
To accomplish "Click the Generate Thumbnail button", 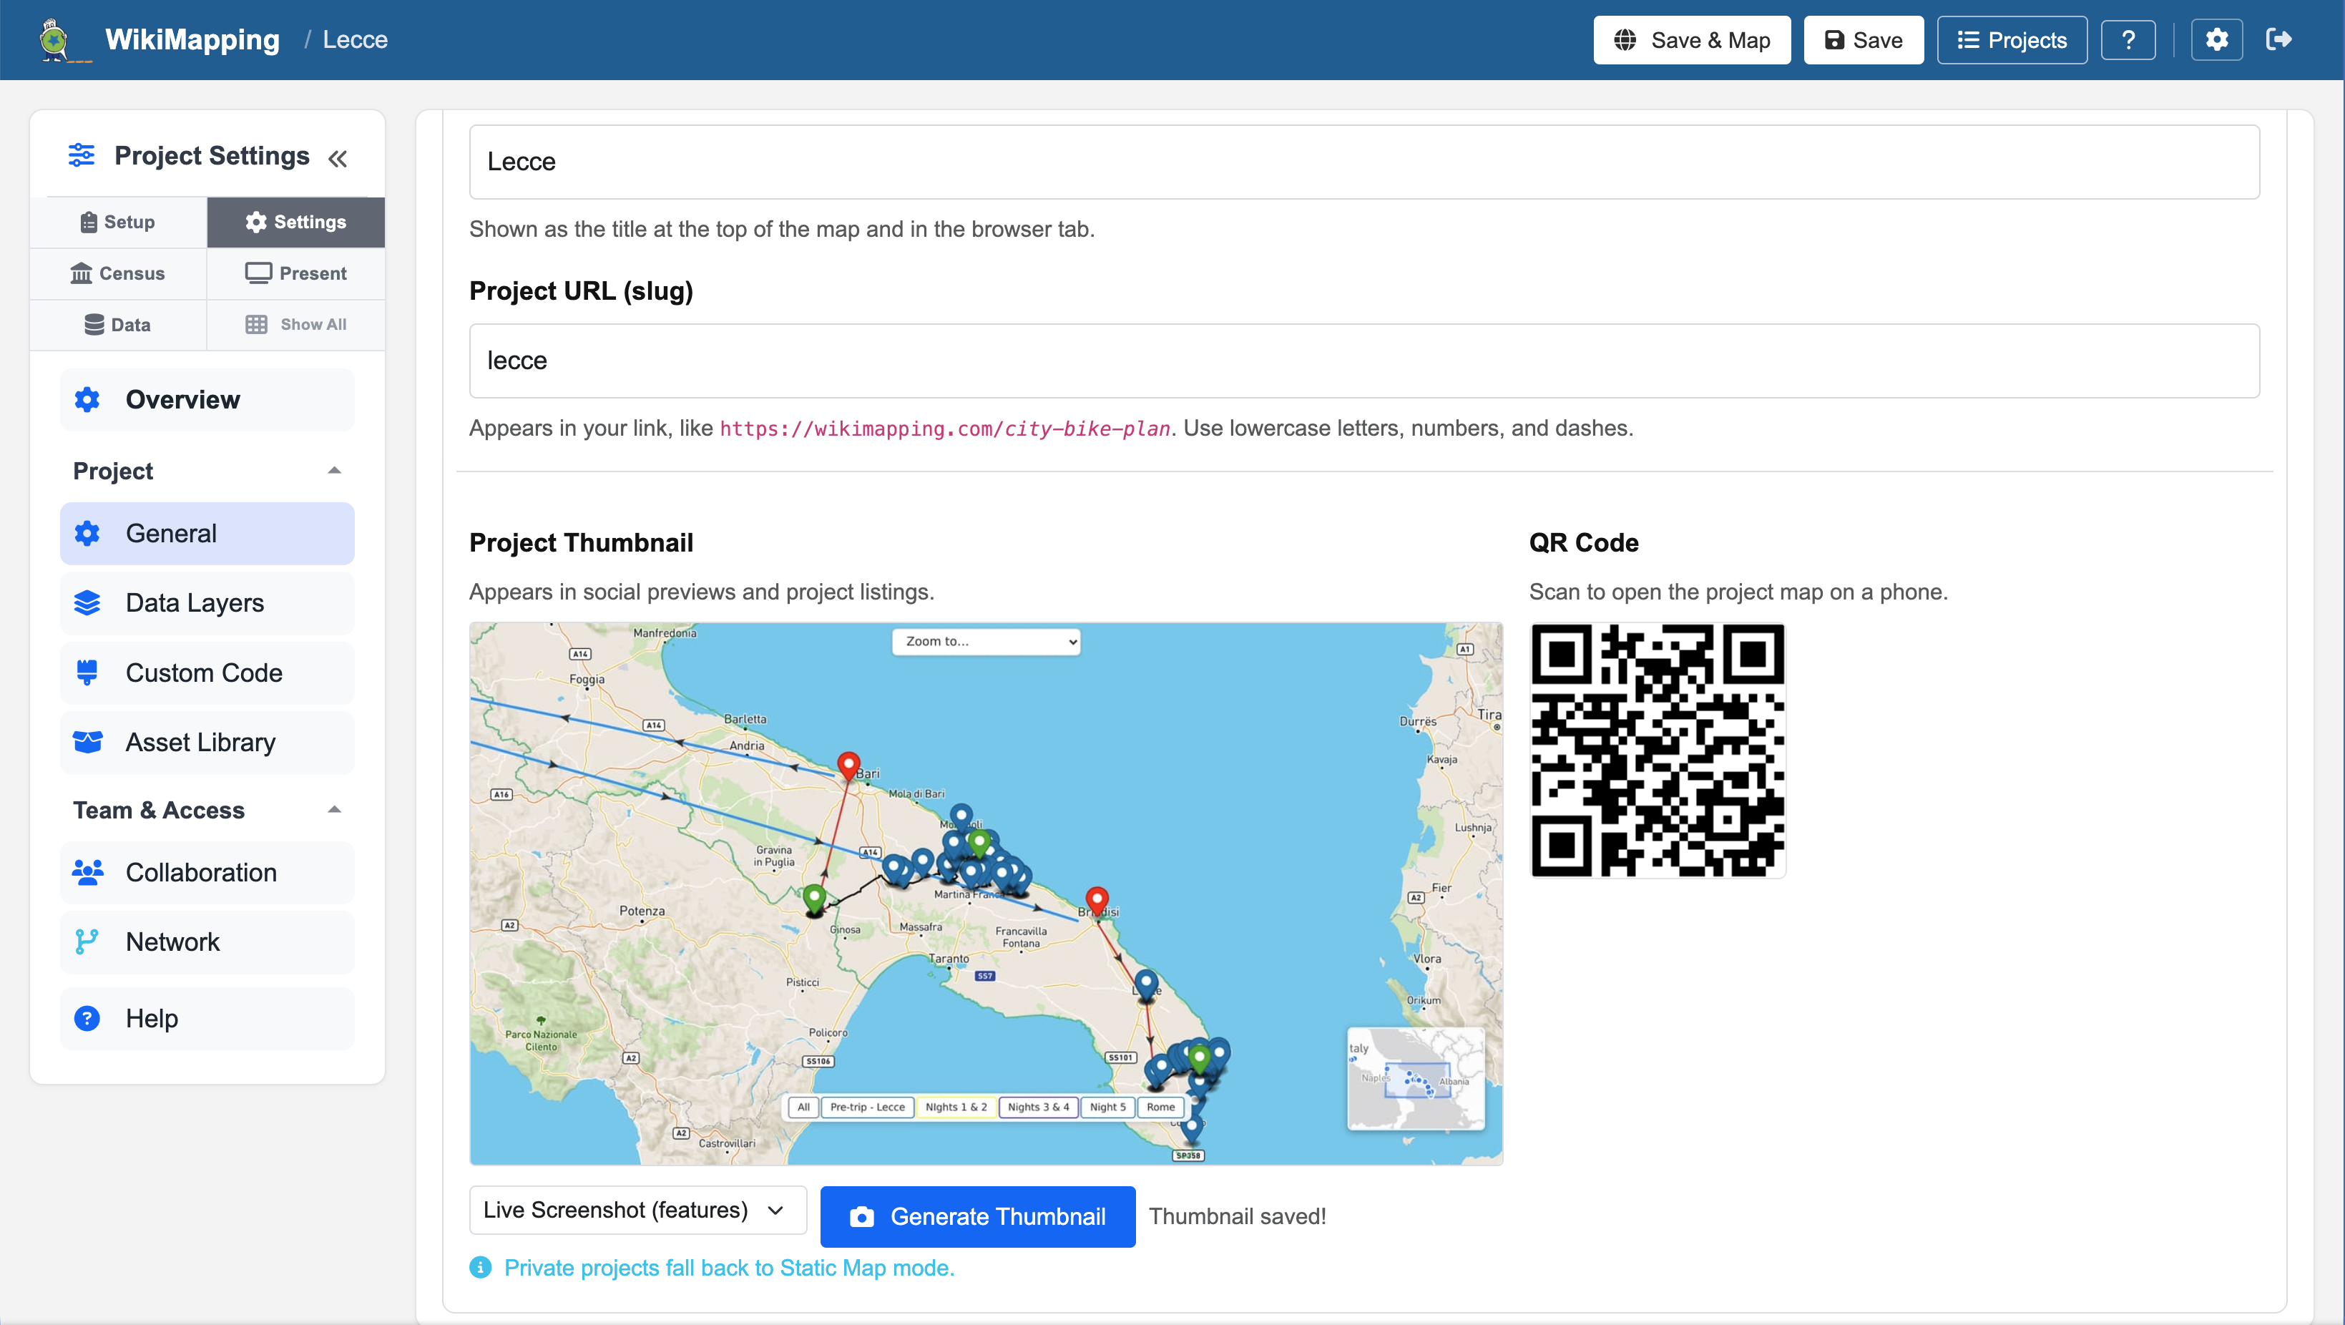I will [x=976, y=1216].
